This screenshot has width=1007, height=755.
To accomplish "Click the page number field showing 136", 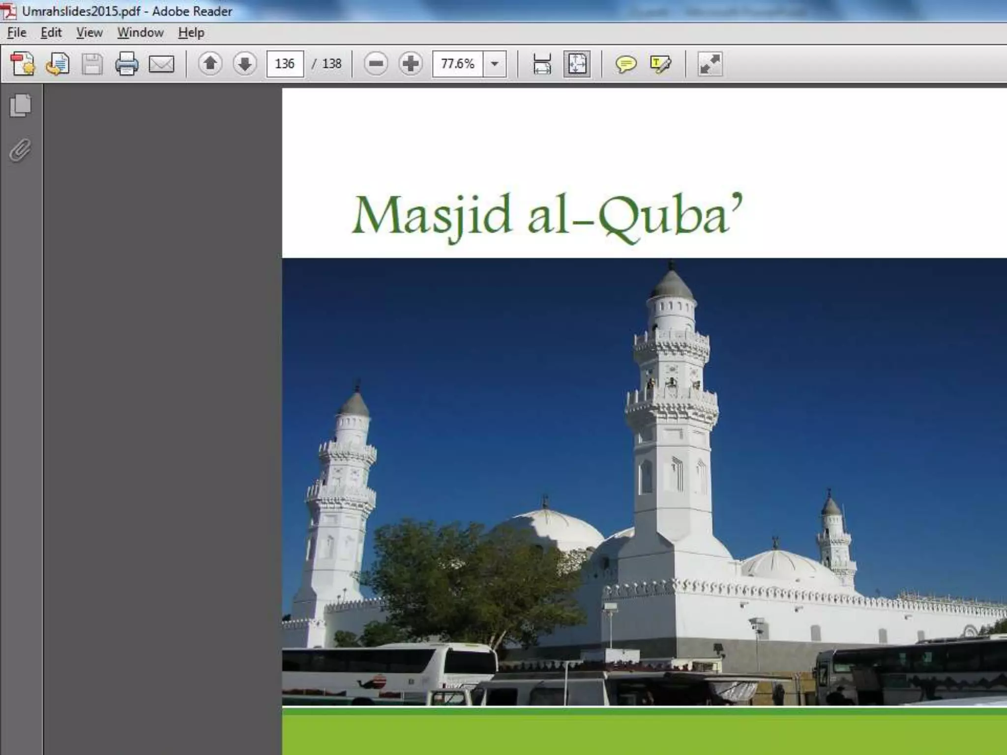I will point(285,64).
